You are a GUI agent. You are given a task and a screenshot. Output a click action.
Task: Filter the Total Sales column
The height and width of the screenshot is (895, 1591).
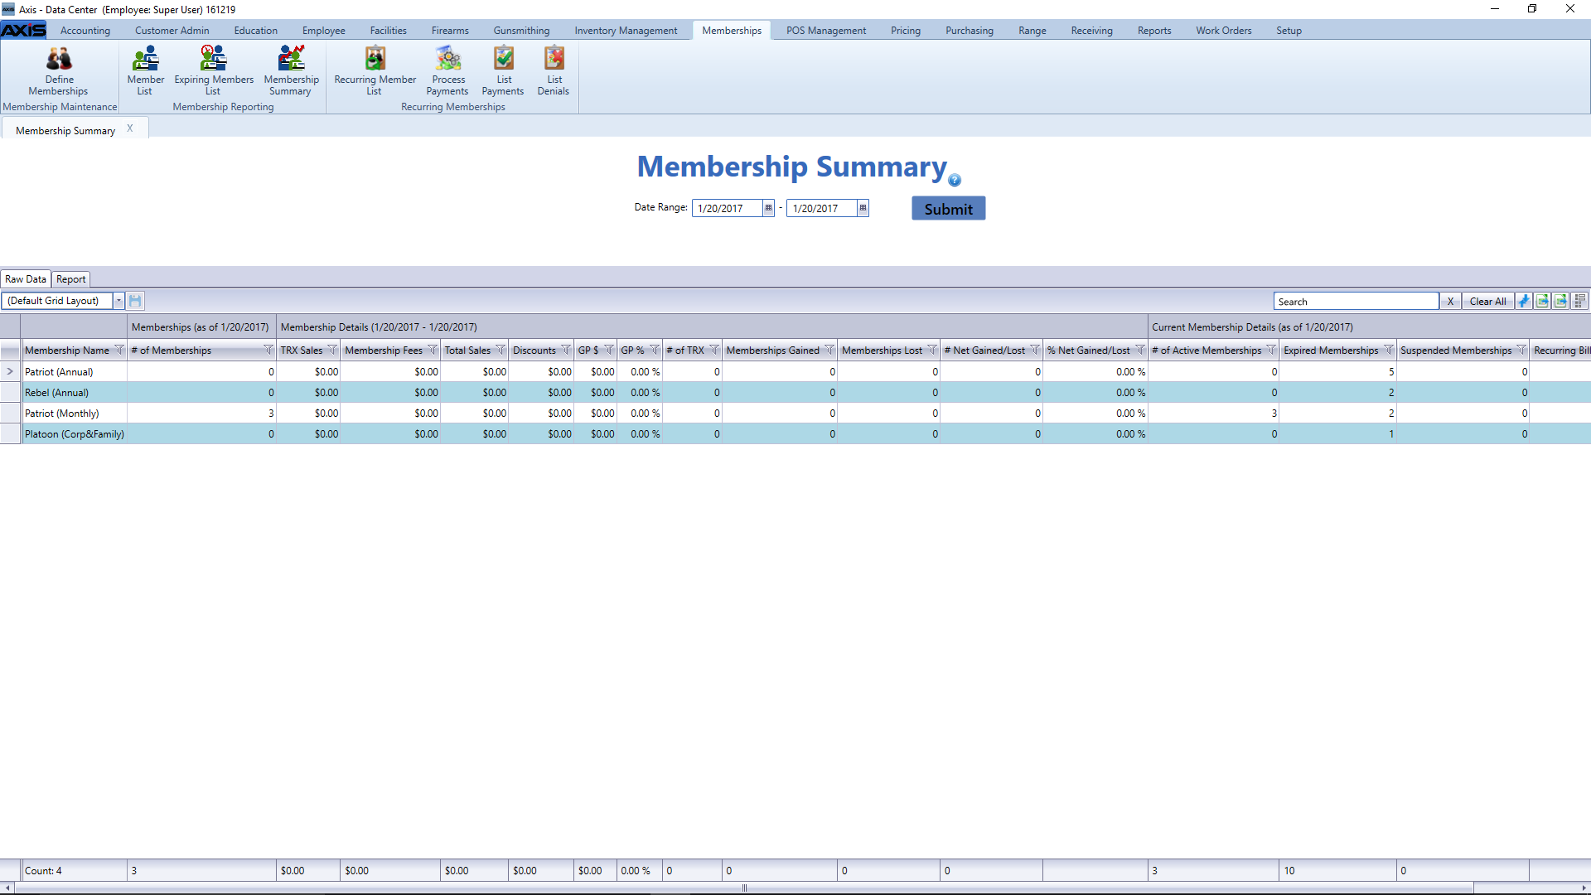point(501,350)
